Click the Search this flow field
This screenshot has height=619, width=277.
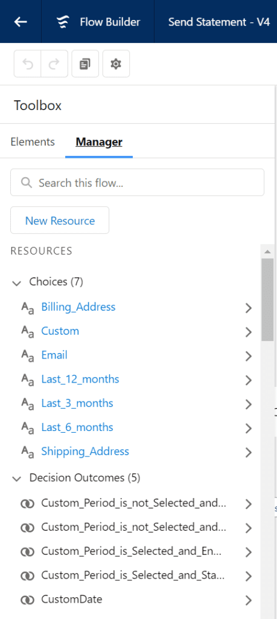click(137, 183)
